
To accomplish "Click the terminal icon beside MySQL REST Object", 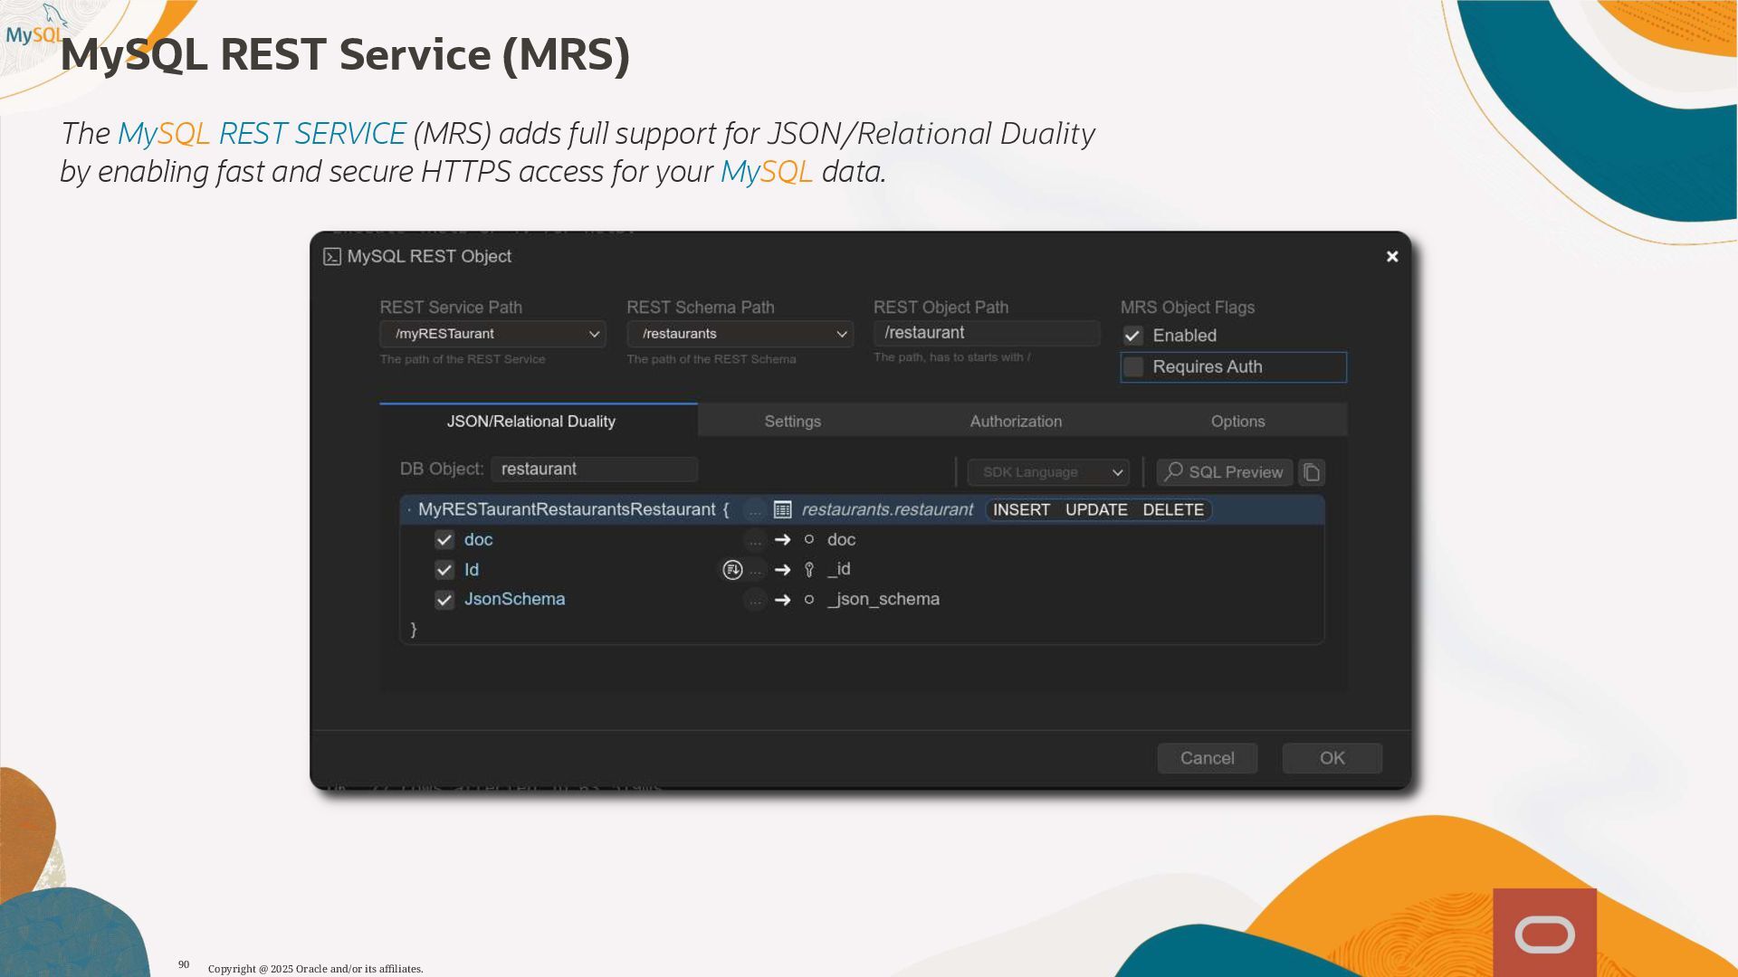I will 332,257.
